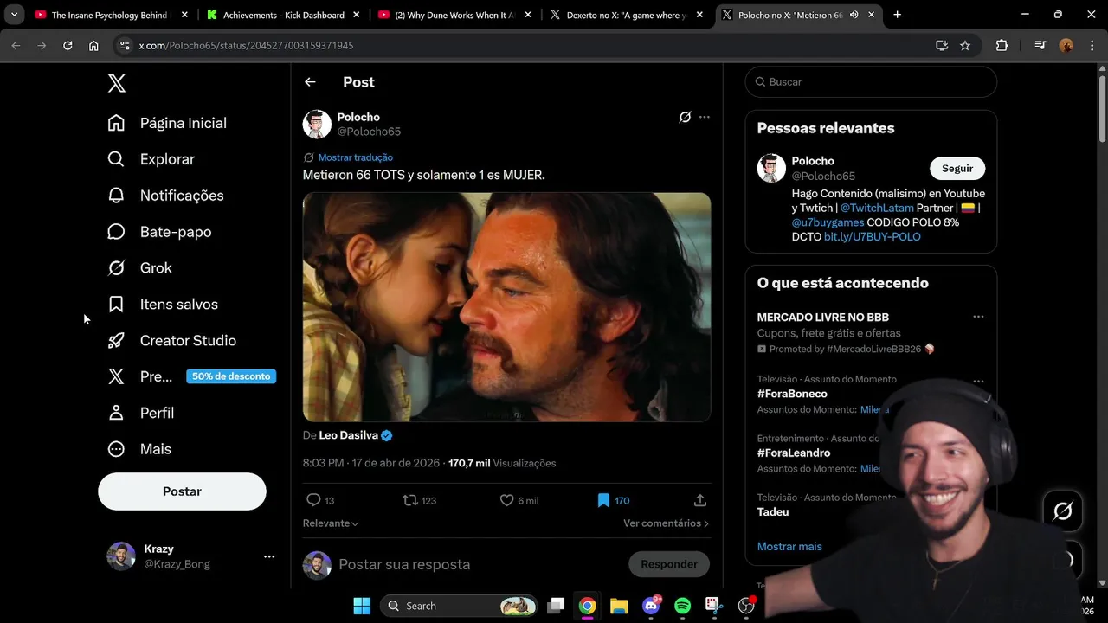Go to Página Inicial in the sidebar

tap(166, 123)
